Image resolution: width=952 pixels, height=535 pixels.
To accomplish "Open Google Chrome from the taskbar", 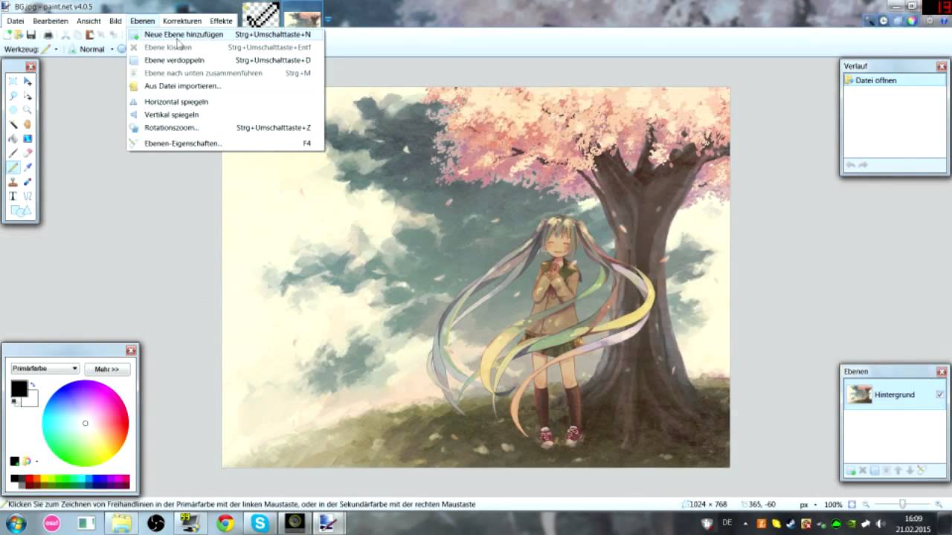I will click(x=225, y=523).
